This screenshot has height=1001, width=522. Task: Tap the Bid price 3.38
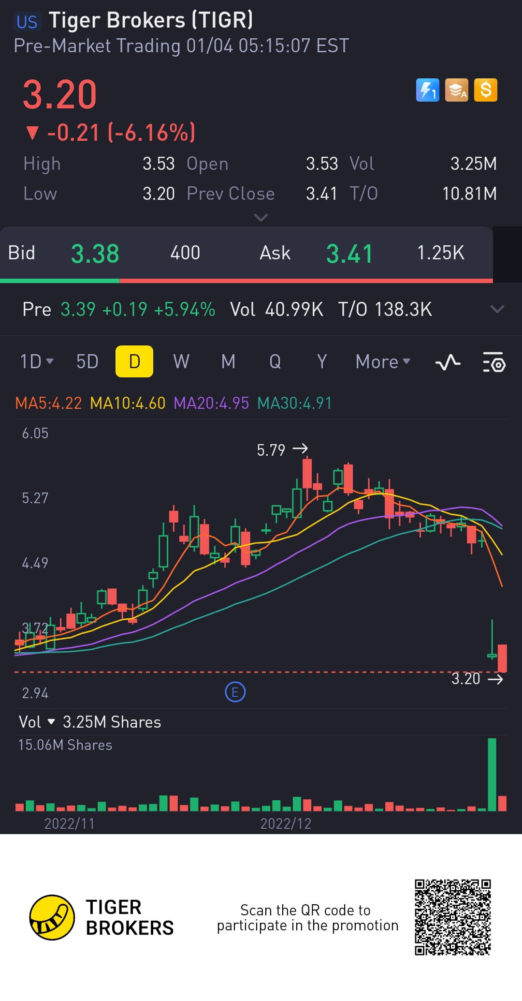[x=95, y=254]
